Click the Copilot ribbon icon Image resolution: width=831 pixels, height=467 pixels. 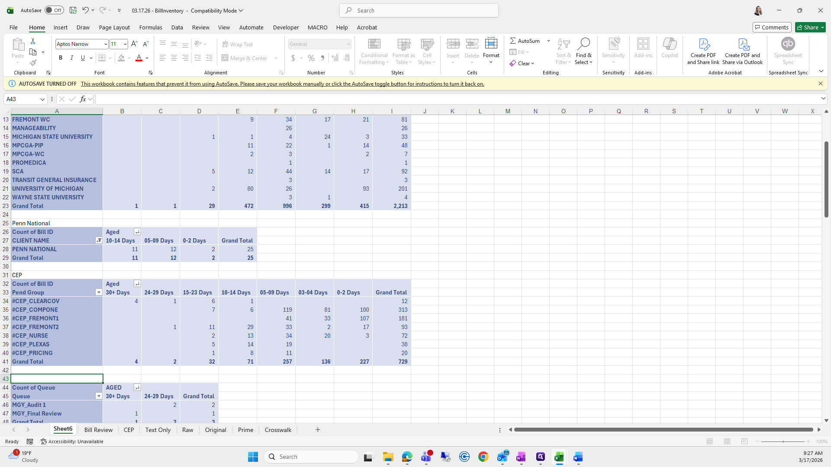click(x=670, y=44)
